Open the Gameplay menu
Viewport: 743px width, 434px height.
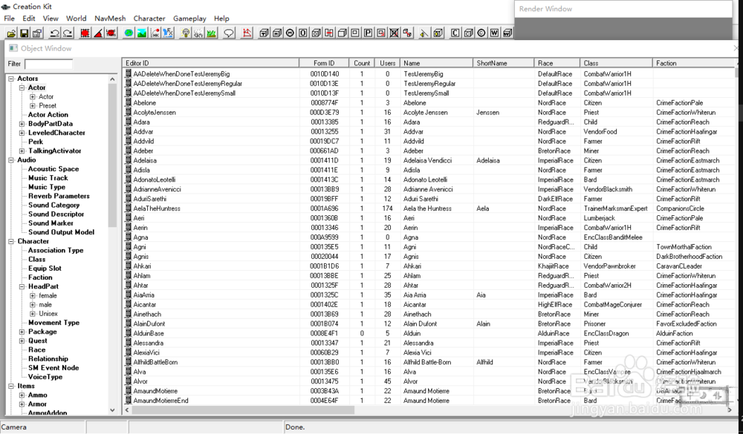pyautogui.click(x=189, y=19)
